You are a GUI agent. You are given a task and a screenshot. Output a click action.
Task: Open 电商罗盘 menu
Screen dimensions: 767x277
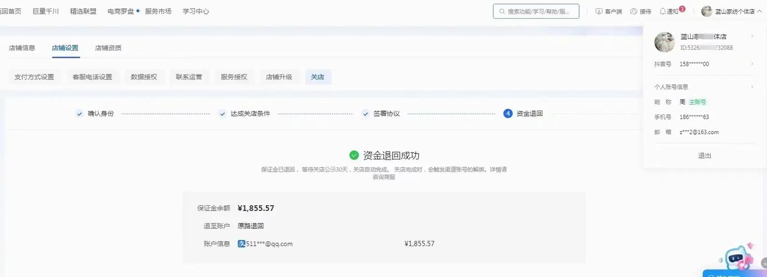coord(121,11)
